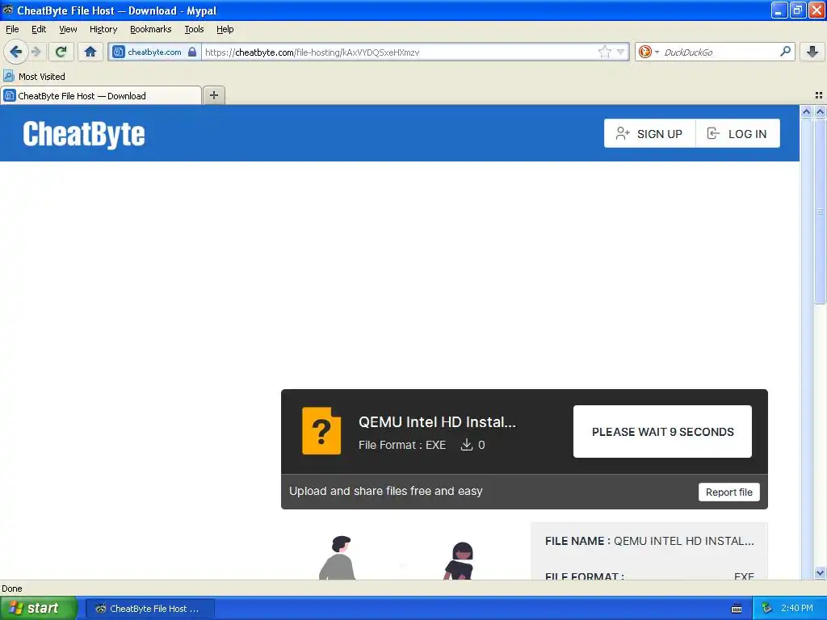The image size is (827, 620).
Task: Click the search magnifier icon
Action: point(785,51)
